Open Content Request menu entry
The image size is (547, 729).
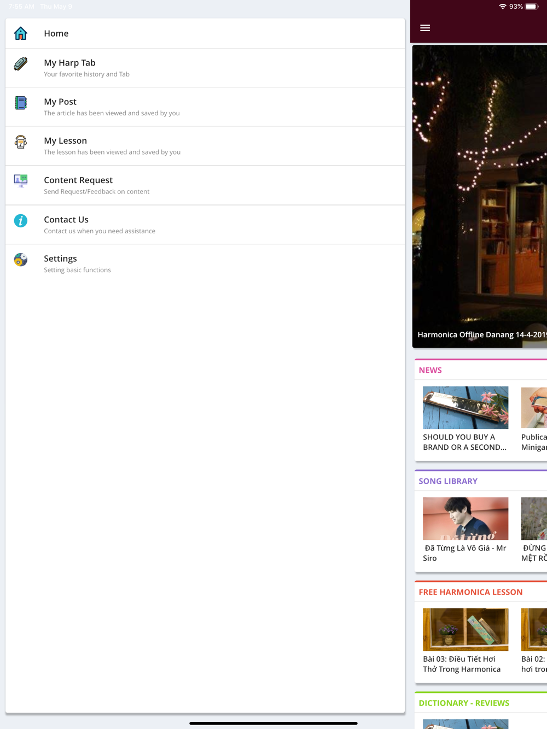tap(205, 185)
